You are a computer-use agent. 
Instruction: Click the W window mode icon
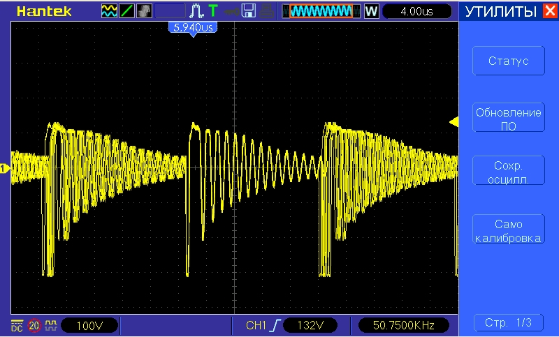click(x=371, y=11)
